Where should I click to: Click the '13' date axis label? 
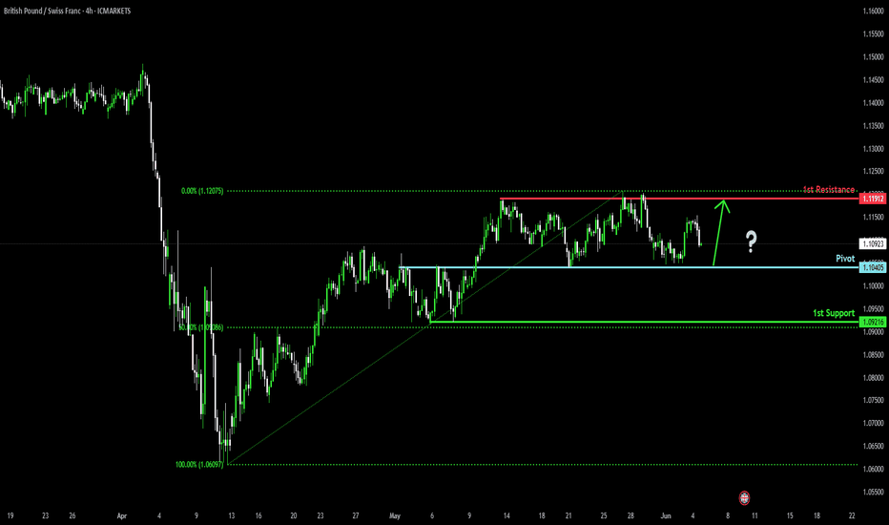click(232, 515)
